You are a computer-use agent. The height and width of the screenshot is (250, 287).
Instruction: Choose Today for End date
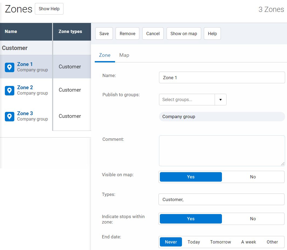(194, 242)
